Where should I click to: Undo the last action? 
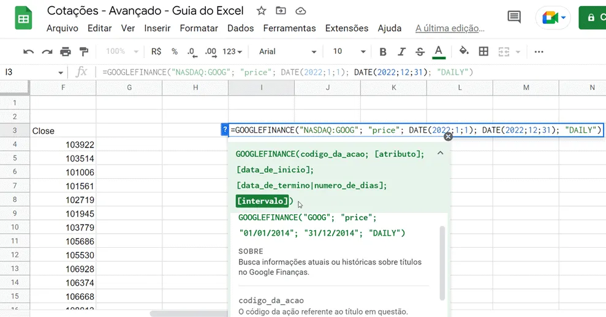coord(29,52)
